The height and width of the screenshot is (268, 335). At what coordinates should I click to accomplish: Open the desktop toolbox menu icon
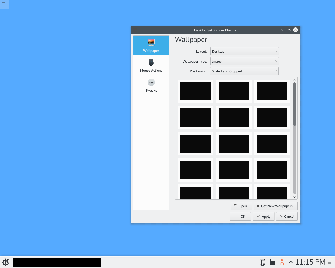click(4, 4)
